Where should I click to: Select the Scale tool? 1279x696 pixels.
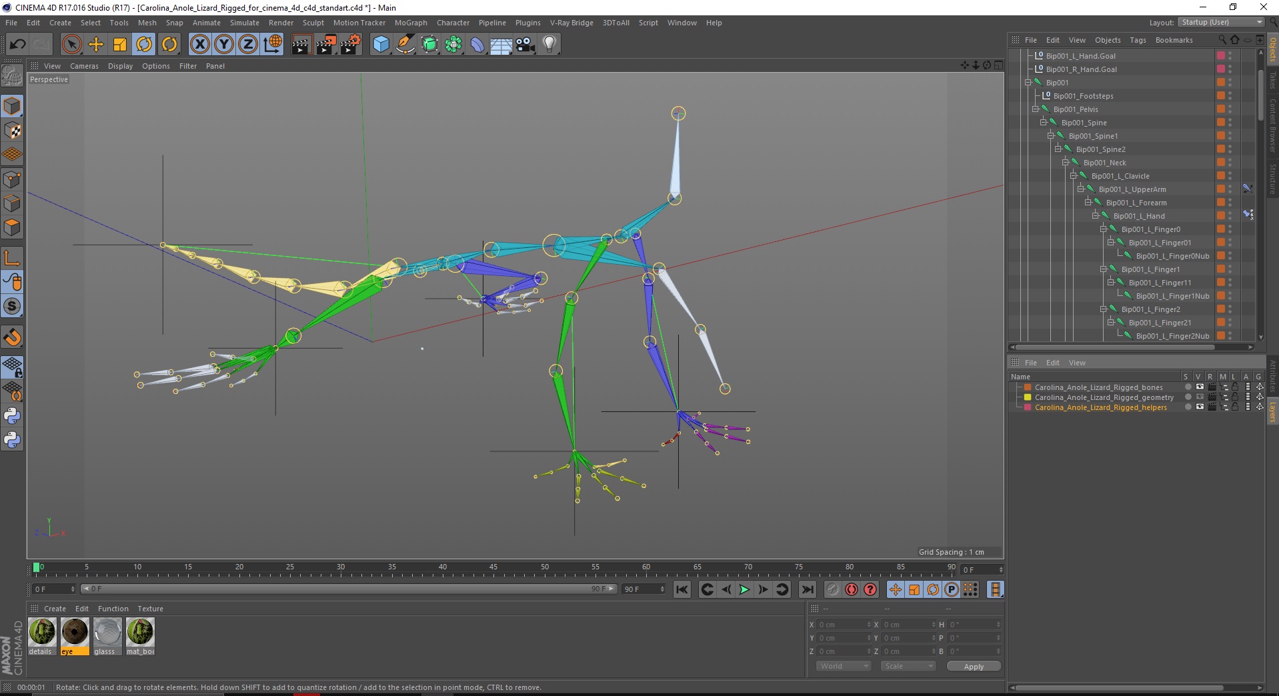click(x=120, y=45)
